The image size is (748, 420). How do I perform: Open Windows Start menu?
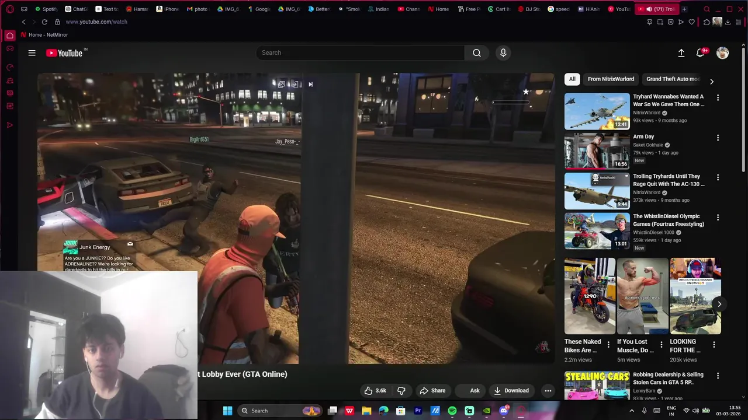(x=227, y=411)
